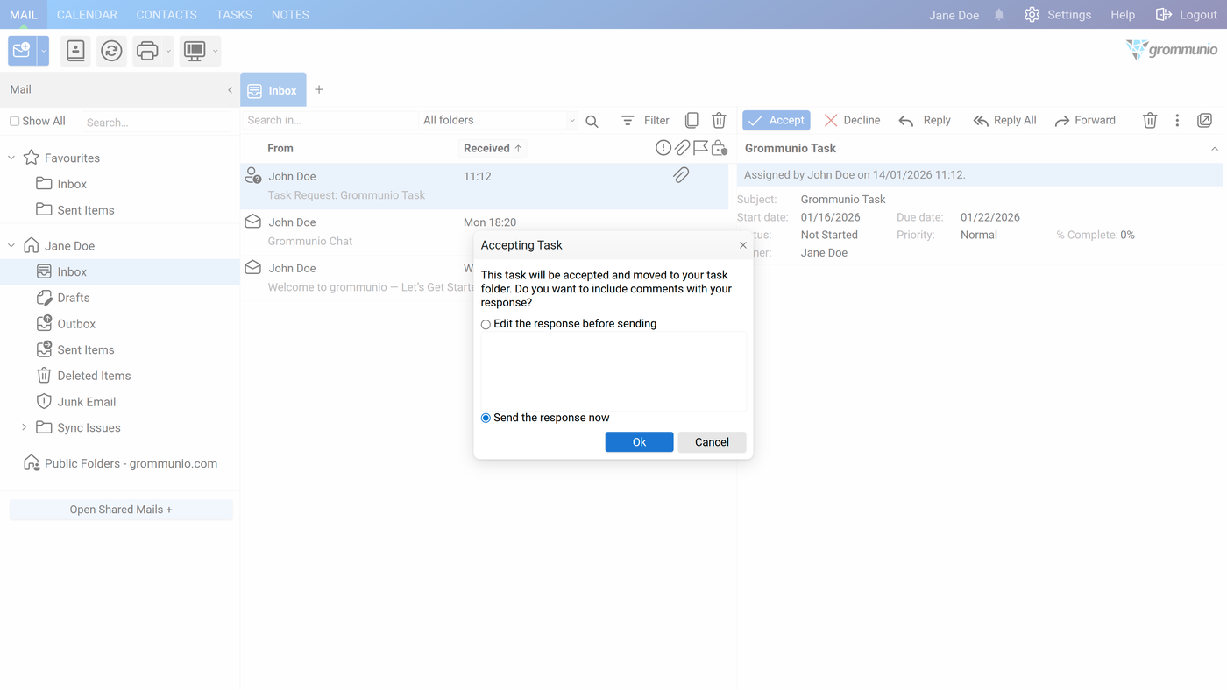Collapse the Favourites tree group

point(11,158)
